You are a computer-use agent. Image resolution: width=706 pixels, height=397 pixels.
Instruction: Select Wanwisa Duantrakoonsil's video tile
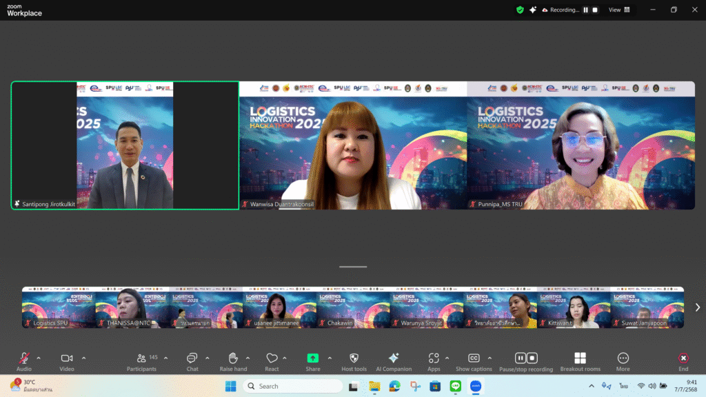tap(353, 145)
